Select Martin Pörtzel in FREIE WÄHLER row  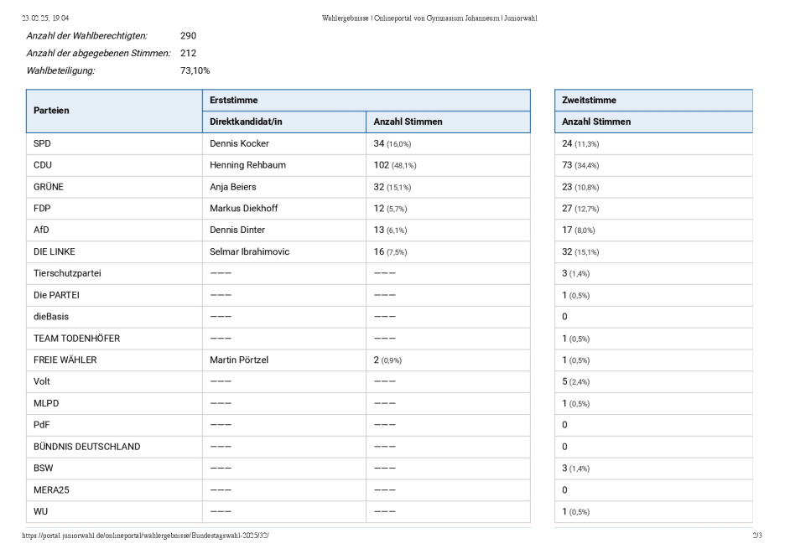pos(240,360)
